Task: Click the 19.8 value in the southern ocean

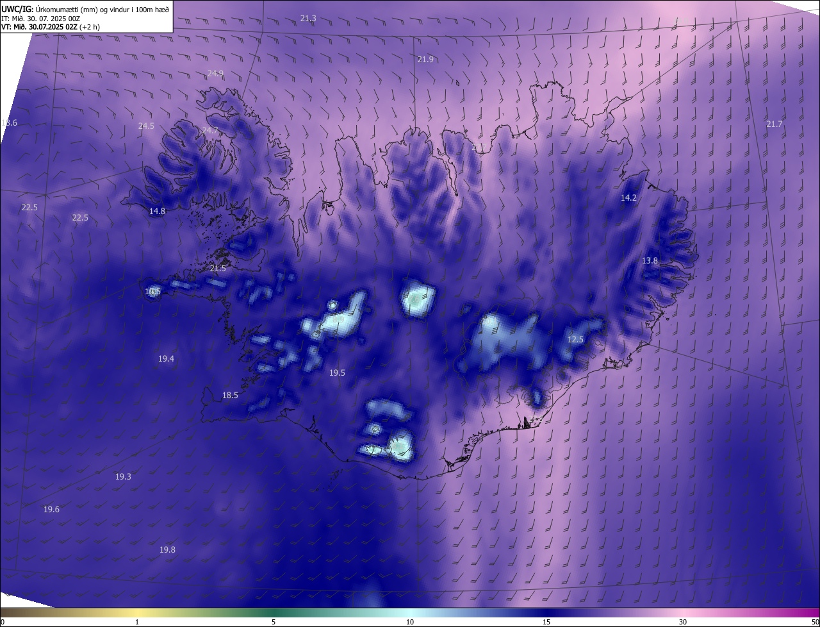Action: click(x=167, y=549)
